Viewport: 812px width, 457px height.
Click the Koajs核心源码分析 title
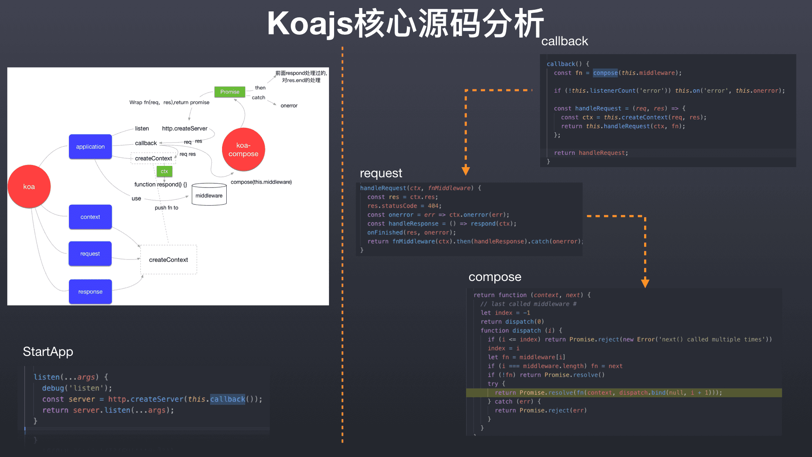tap(405, 24)
